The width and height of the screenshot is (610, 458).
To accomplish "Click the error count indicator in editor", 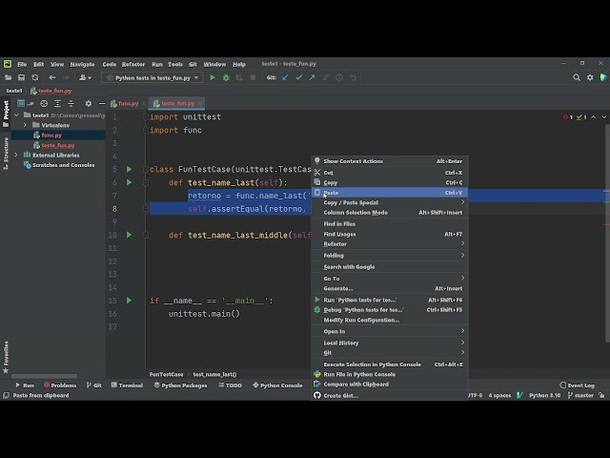I will 568,117.
